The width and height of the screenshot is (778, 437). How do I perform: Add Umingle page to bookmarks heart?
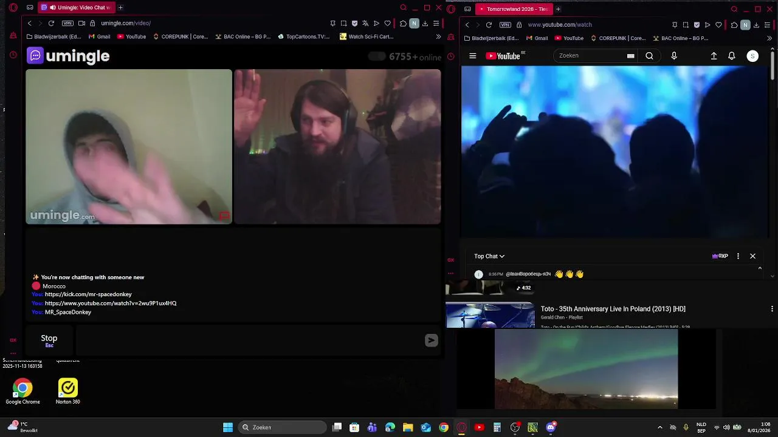coord(387,23)
